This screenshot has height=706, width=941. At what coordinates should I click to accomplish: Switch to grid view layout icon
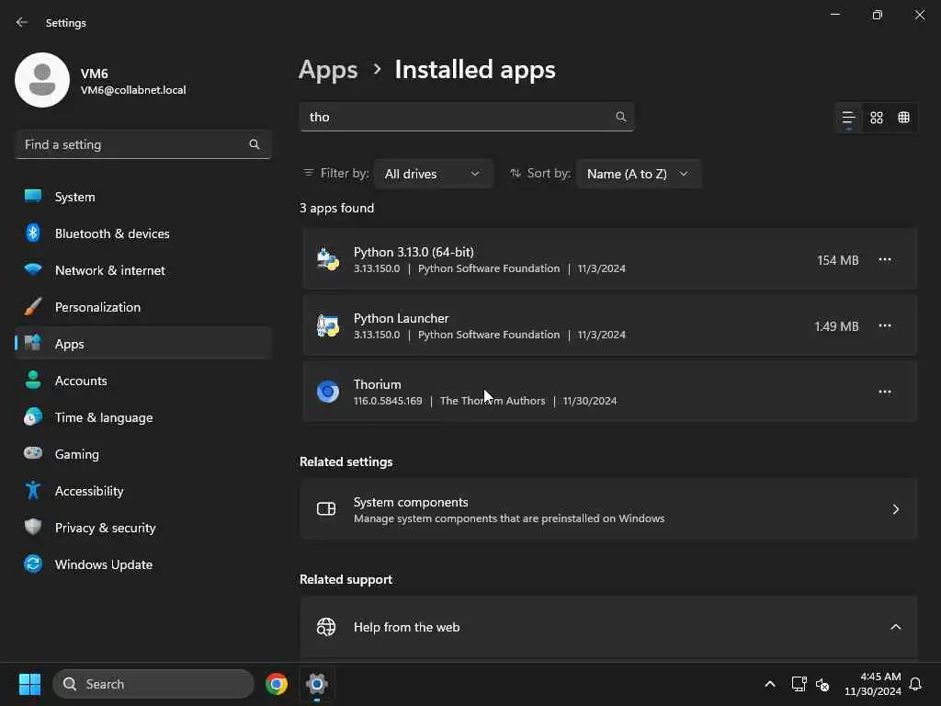(877, 118)
